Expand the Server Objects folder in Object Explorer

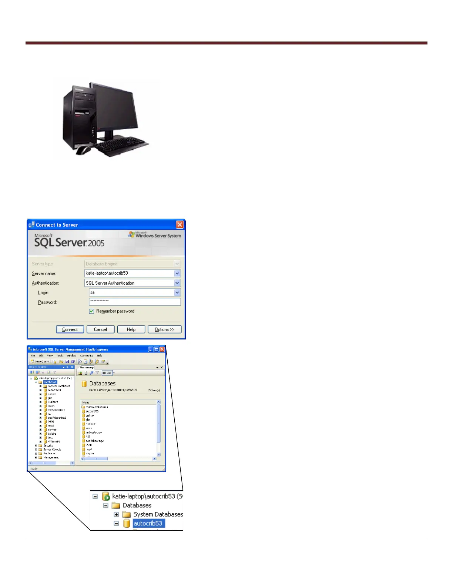[36, 450]
